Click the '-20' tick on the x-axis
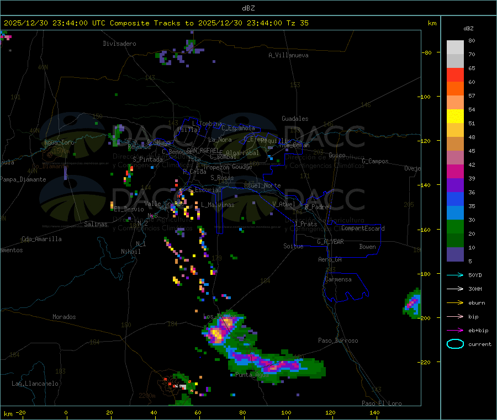 pos(20,412)
